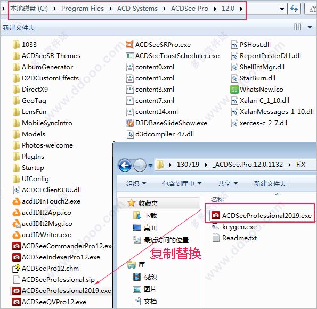
Task: Open the Desktop (桌面) favorite icon
Action: click(137, 227)
